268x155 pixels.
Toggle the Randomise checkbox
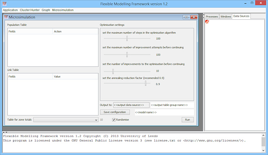coord(114,120)
